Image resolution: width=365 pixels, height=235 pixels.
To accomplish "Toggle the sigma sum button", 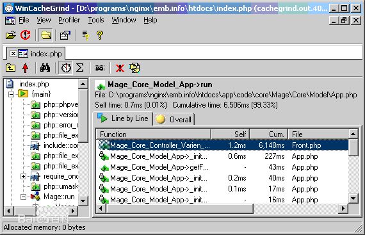I will [80, 68].
